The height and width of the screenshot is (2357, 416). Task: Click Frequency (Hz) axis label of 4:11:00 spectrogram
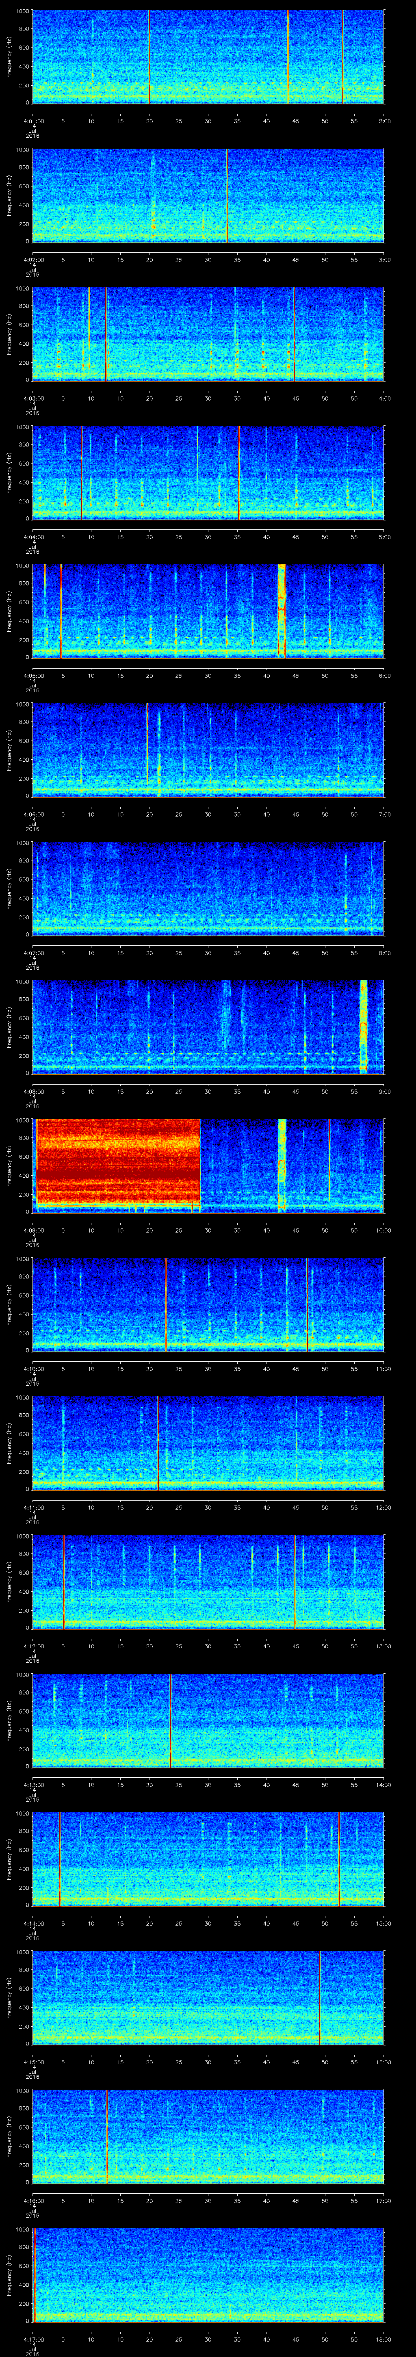[9, 1443]
